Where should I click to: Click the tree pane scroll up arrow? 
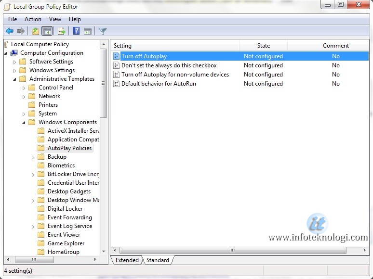pos(104,44)
